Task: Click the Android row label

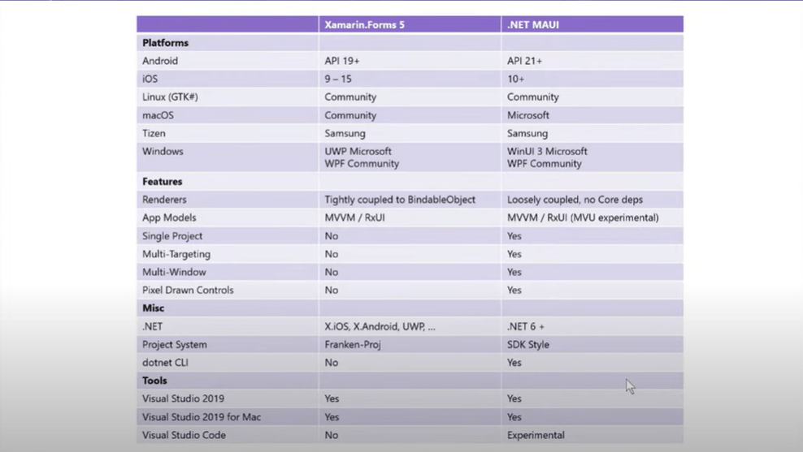Action: (160, 61)
